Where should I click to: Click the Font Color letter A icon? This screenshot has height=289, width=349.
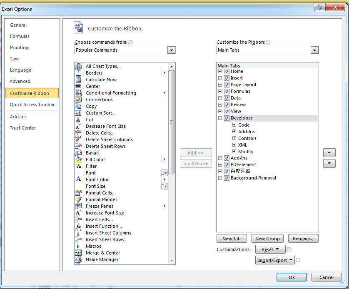(78, 179)
